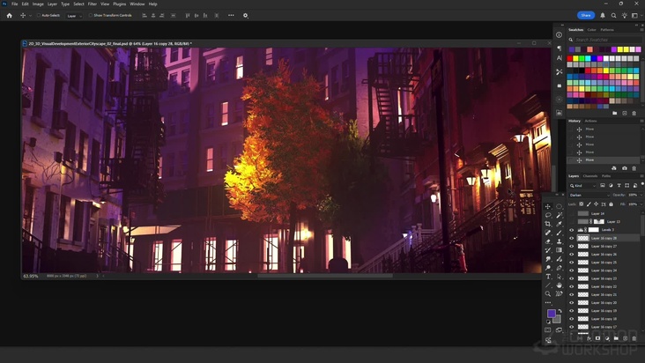Select Layer 16 copy 24

604,270
